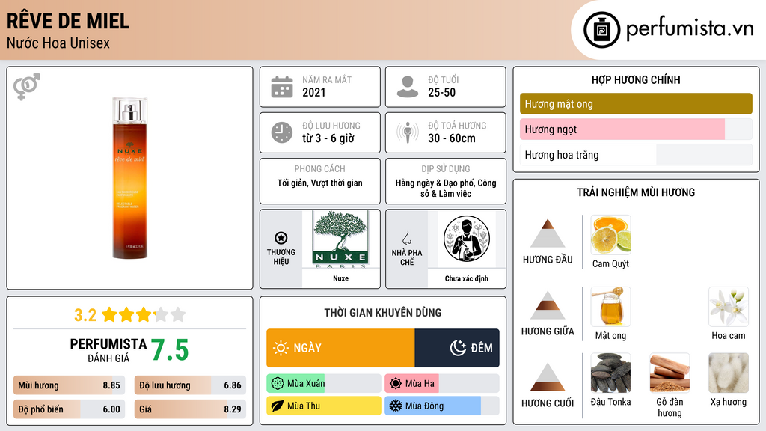766x431 pixels.
Task: Click the sun icon next to Mùa Hạ
Action: 396,384
